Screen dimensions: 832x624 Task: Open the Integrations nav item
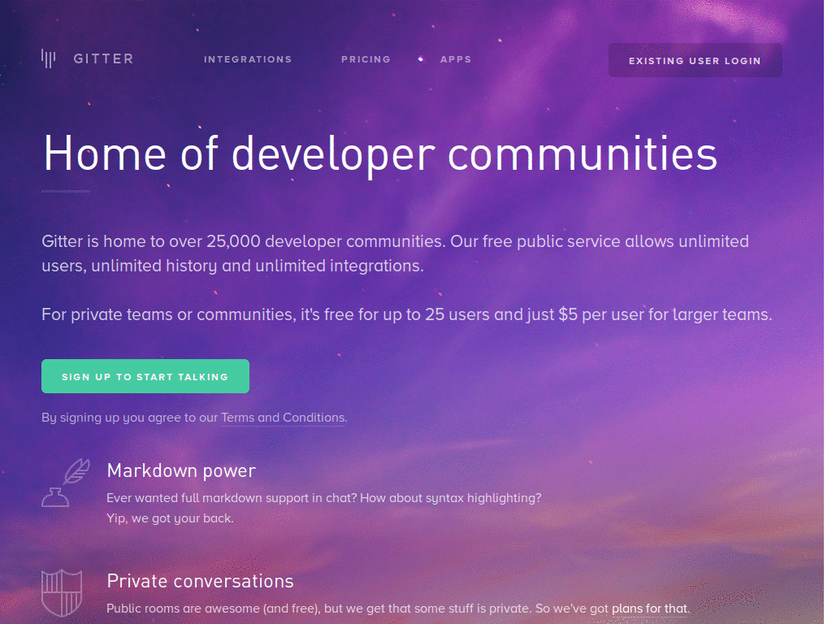(x=248, y=59)
